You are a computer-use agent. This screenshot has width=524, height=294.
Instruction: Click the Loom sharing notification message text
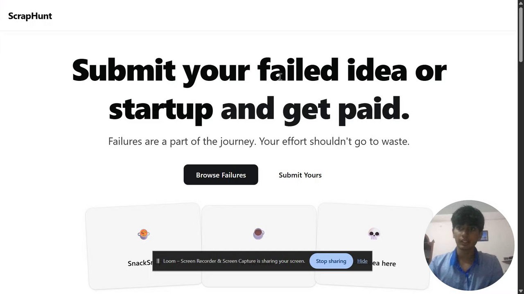[x=234, y=261]
